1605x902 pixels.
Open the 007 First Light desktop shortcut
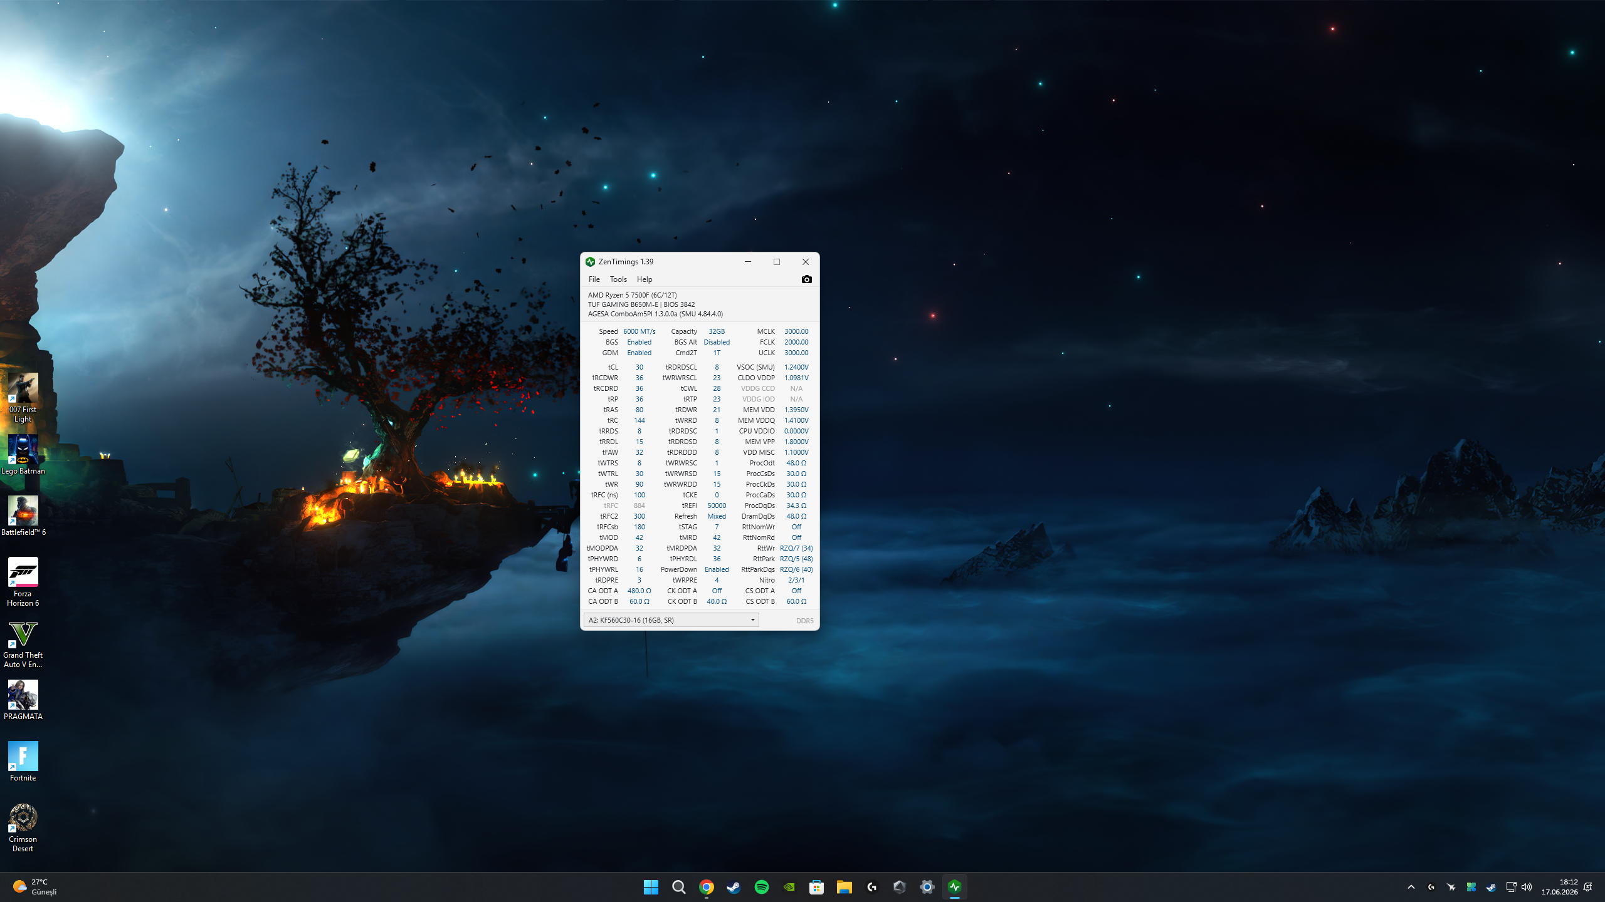click(x=23, y=398)
